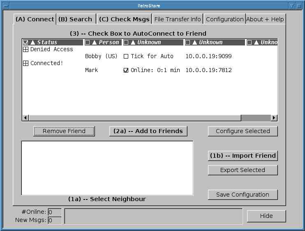The height and width of the screenshot is (231, 305).
Task: Open the File Transfer Info tab
Action: click(x=178, y=19)
